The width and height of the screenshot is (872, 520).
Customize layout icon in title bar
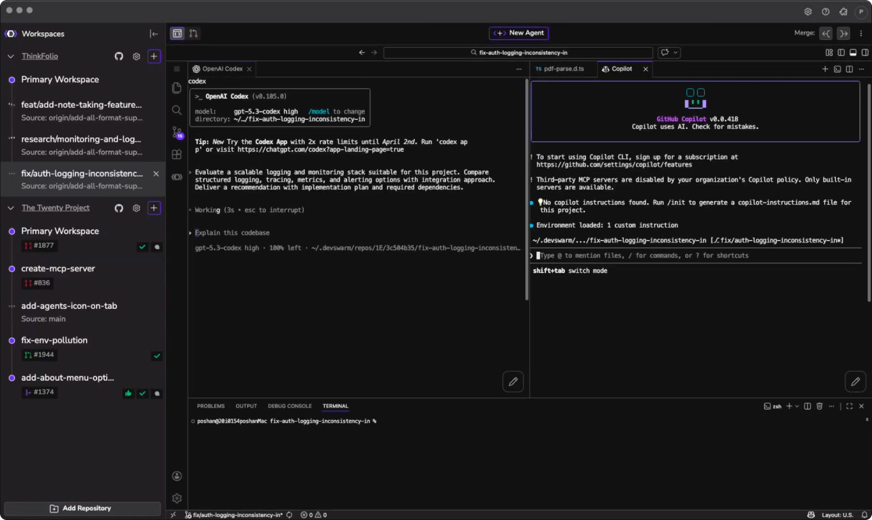click(829, 53)
